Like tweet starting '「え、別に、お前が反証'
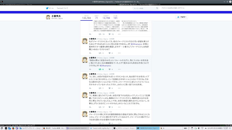 tap(109, 88)
